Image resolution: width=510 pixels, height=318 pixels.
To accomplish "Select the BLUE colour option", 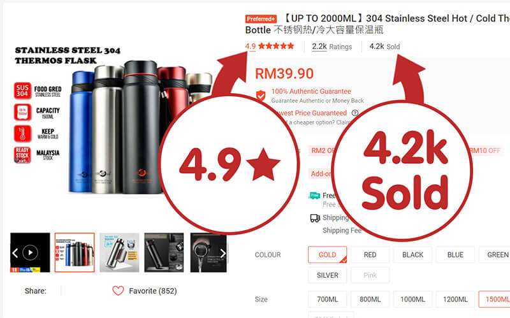I will coord(455,255).
